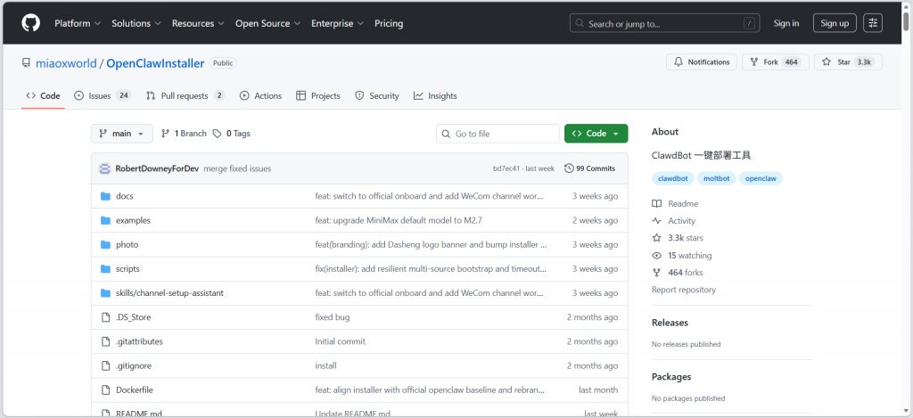Switch to the Issues tab
This screenshot has width=913, height=418.
[x=103, y=95]
